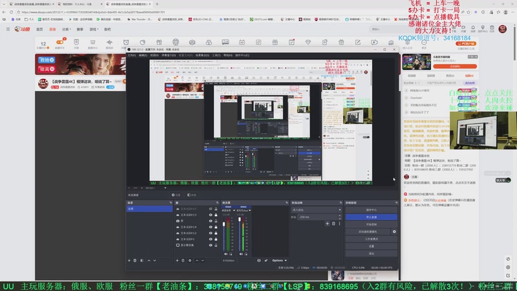Hide the 文本 (GDI+) 2 source
Viewport: 517px width, 291px height.
click(x=211, y=233)
